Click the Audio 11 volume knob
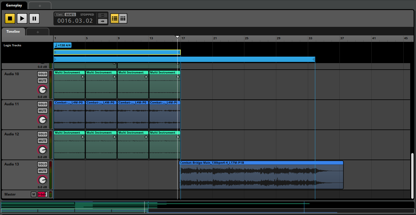The width and height of the screenshot is (416, 215). click(43, 120)
